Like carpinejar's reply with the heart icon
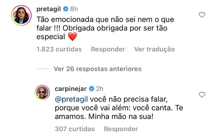The width and height of the screenshot is (216, 138). 202,94
